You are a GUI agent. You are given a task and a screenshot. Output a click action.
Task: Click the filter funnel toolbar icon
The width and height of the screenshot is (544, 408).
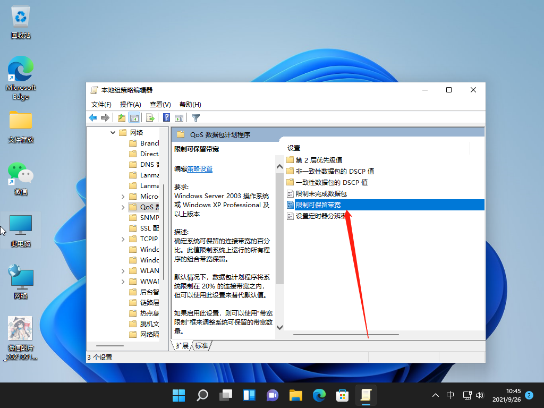tap(196, 117)
